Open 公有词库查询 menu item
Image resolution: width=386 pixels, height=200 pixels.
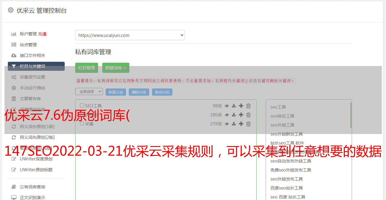[32, 187]
